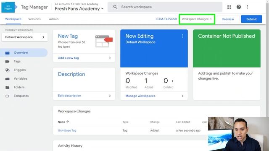Open the Default Workspace selector chevron

(43, 37)
